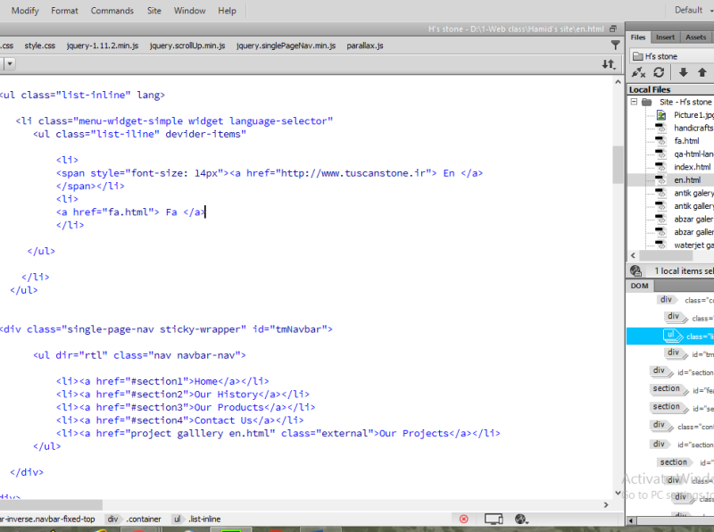Click the code editor vertical scrollbar thumb
This screenshot has height=532, width=714.
click(618, 163)
